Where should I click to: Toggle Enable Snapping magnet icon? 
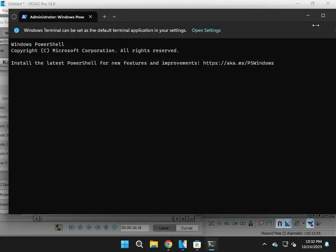[x=280, y=224]
